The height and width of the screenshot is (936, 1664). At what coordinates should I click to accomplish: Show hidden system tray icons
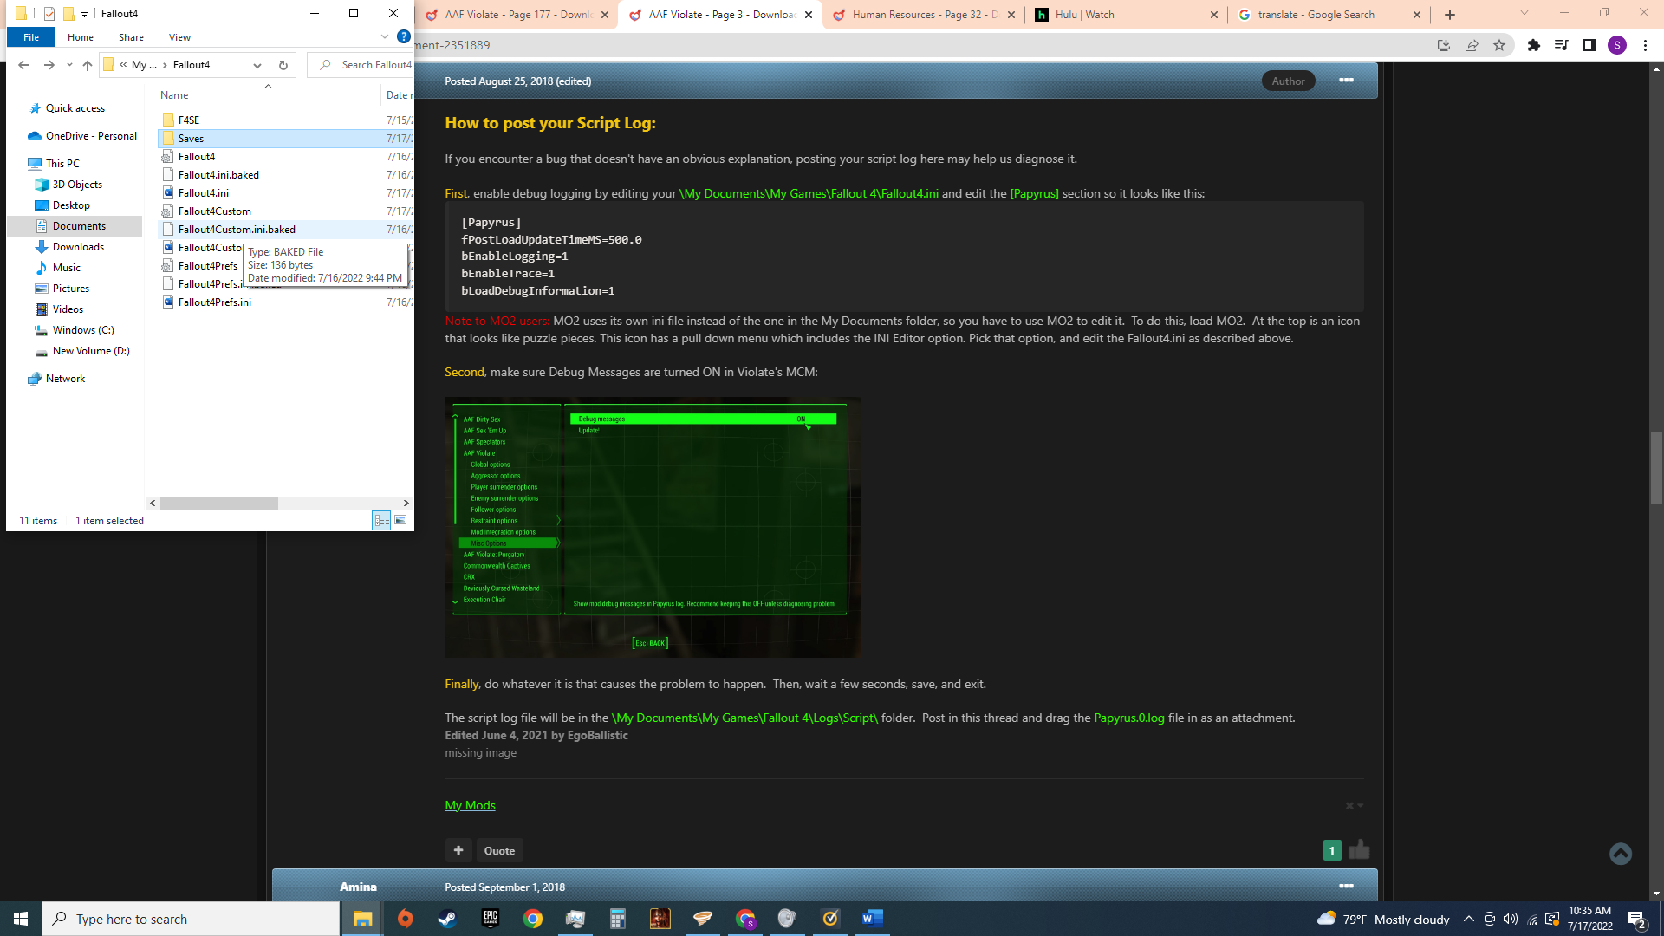[x=1469, y=920]
